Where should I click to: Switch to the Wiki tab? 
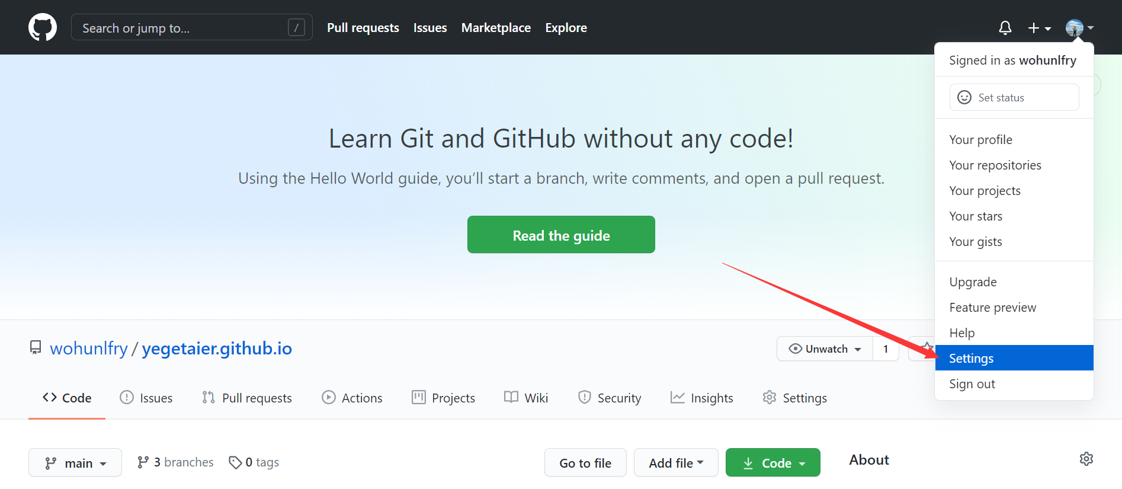(x=526, y=398)
